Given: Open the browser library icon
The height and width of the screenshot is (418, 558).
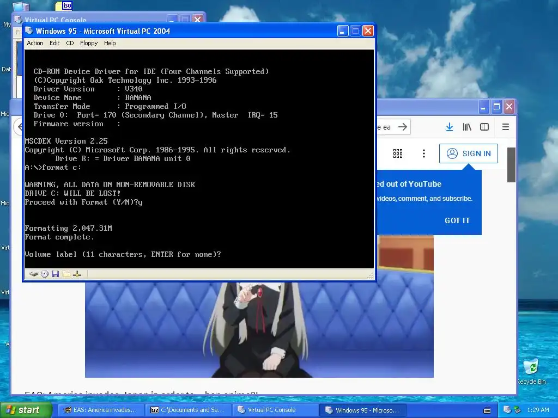Looking at the screenshot, I should click(467, 127).
